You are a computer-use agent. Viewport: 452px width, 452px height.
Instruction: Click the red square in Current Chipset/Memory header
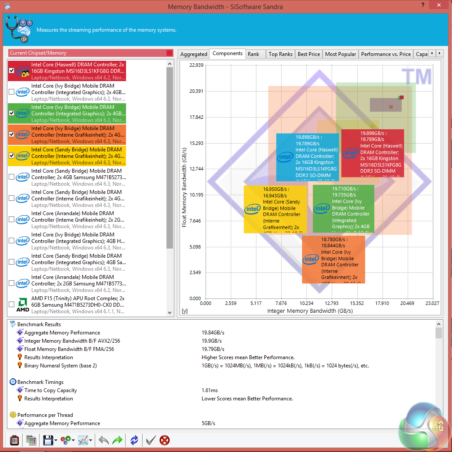click(169, 53)
